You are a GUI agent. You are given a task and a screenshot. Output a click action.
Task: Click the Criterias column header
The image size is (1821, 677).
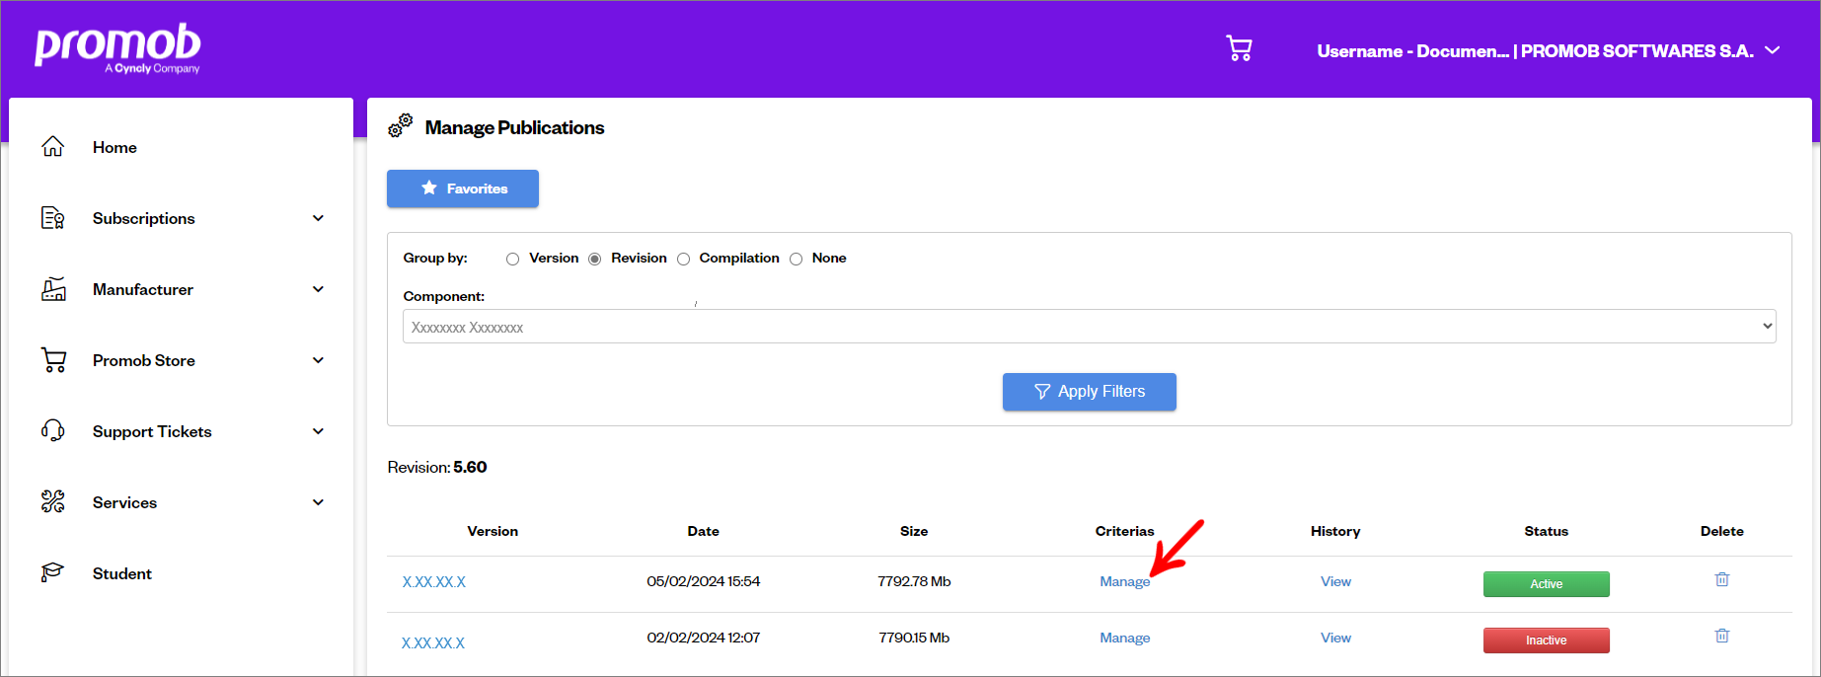[x=1124, y=531]
